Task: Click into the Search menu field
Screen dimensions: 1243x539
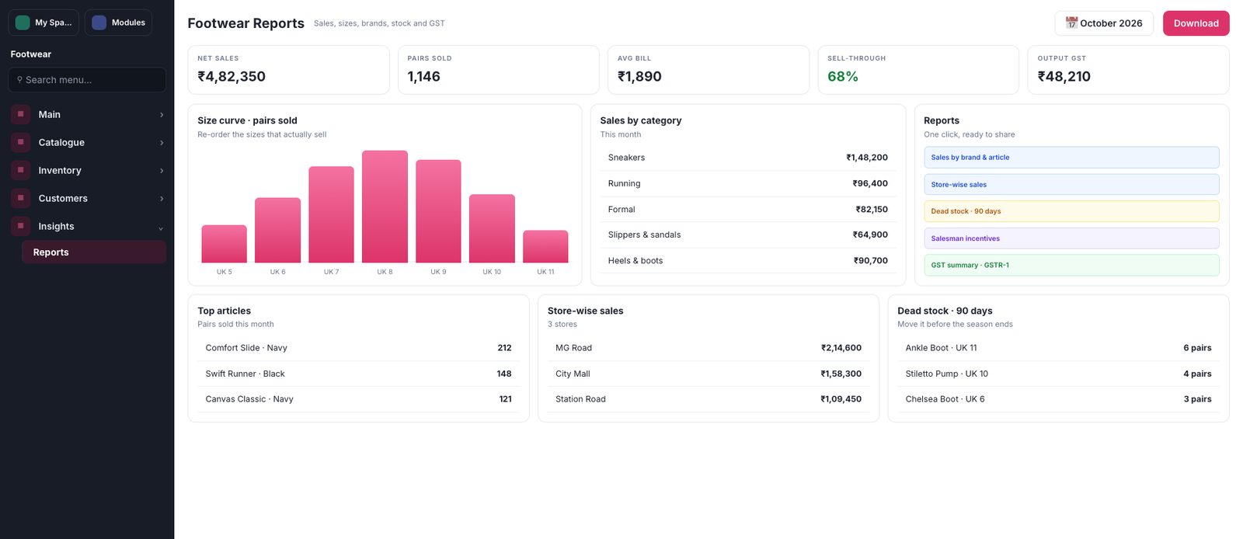Action: [87, 79]
